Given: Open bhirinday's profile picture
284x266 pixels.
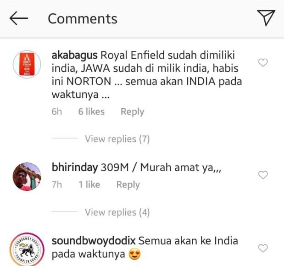Looking at the screenshot, I should [27, 177].
